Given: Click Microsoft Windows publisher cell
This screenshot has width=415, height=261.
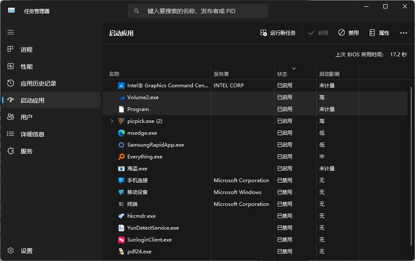Looking at the screenshot, I should (237, 192).
